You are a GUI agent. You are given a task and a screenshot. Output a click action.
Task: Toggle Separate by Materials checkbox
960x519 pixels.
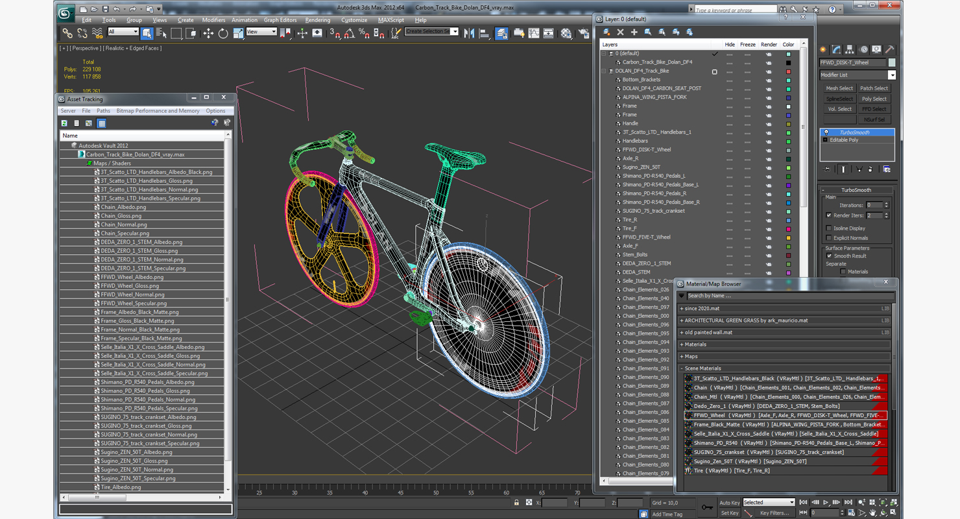pos(843,272)
